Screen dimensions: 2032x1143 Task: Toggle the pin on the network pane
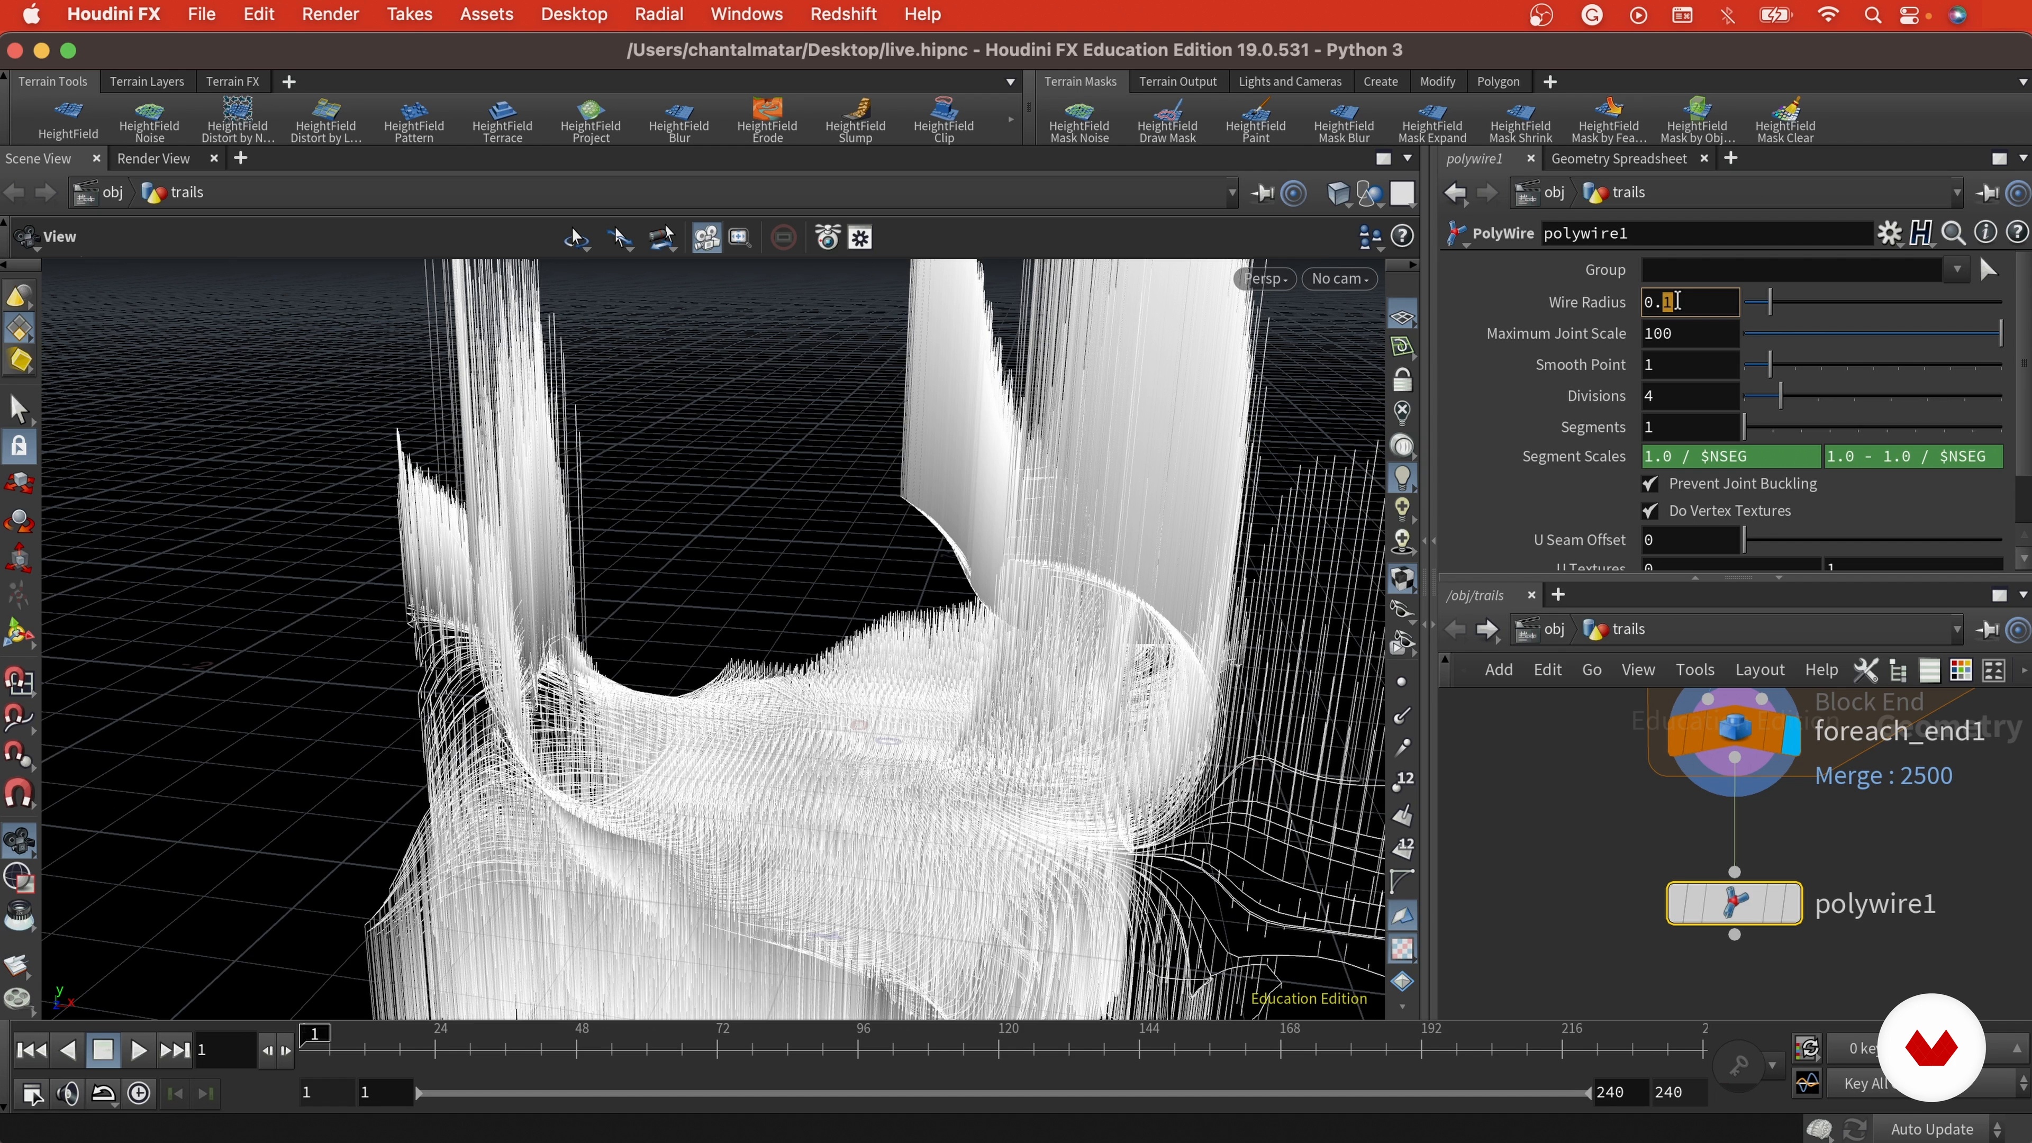click(x=1986, y=630)
